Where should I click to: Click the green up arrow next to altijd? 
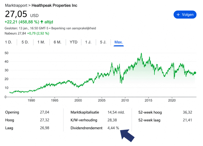(42, 22)
